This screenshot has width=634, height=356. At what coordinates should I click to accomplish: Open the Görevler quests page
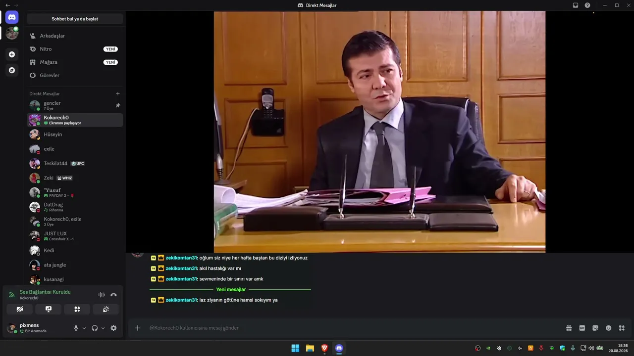click(75, 75)
